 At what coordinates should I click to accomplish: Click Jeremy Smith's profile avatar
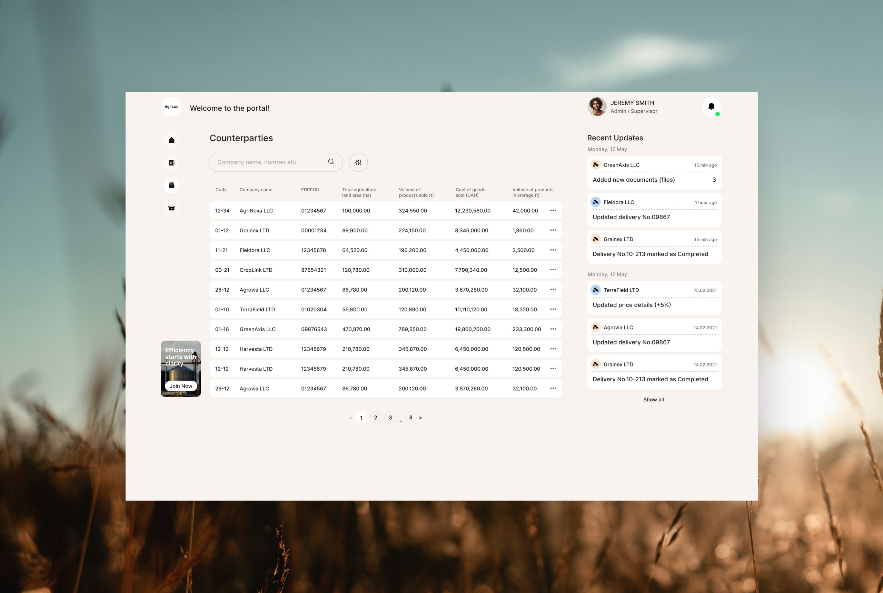click(597, 107)
